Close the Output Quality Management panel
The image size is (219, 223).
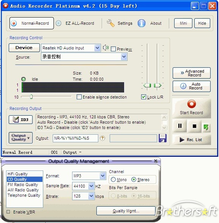click(156, 161)
